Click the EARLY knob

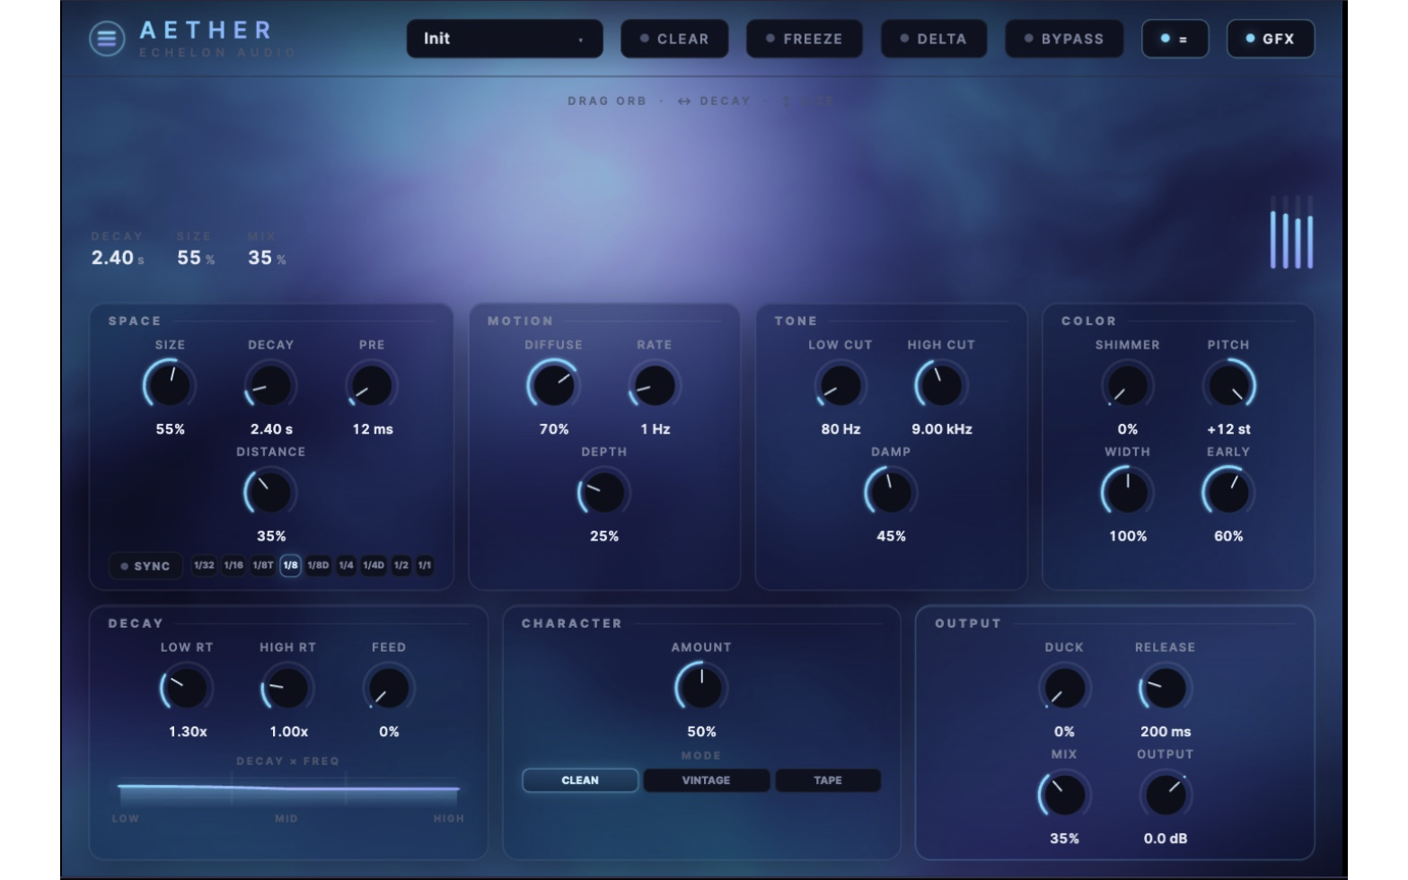click(1228, 492)
